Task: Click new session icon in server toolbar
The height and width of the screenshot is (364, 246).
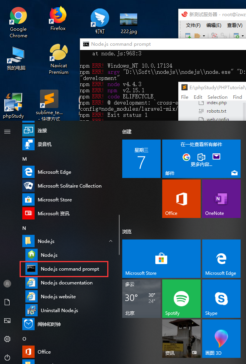Action: pyautogui.click(x=188, y=35)
